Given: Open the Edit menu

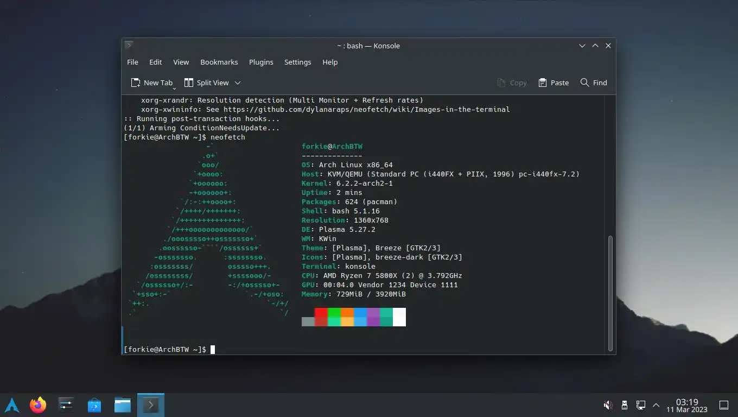Looking at the screenshot, I should click(156, 62).
